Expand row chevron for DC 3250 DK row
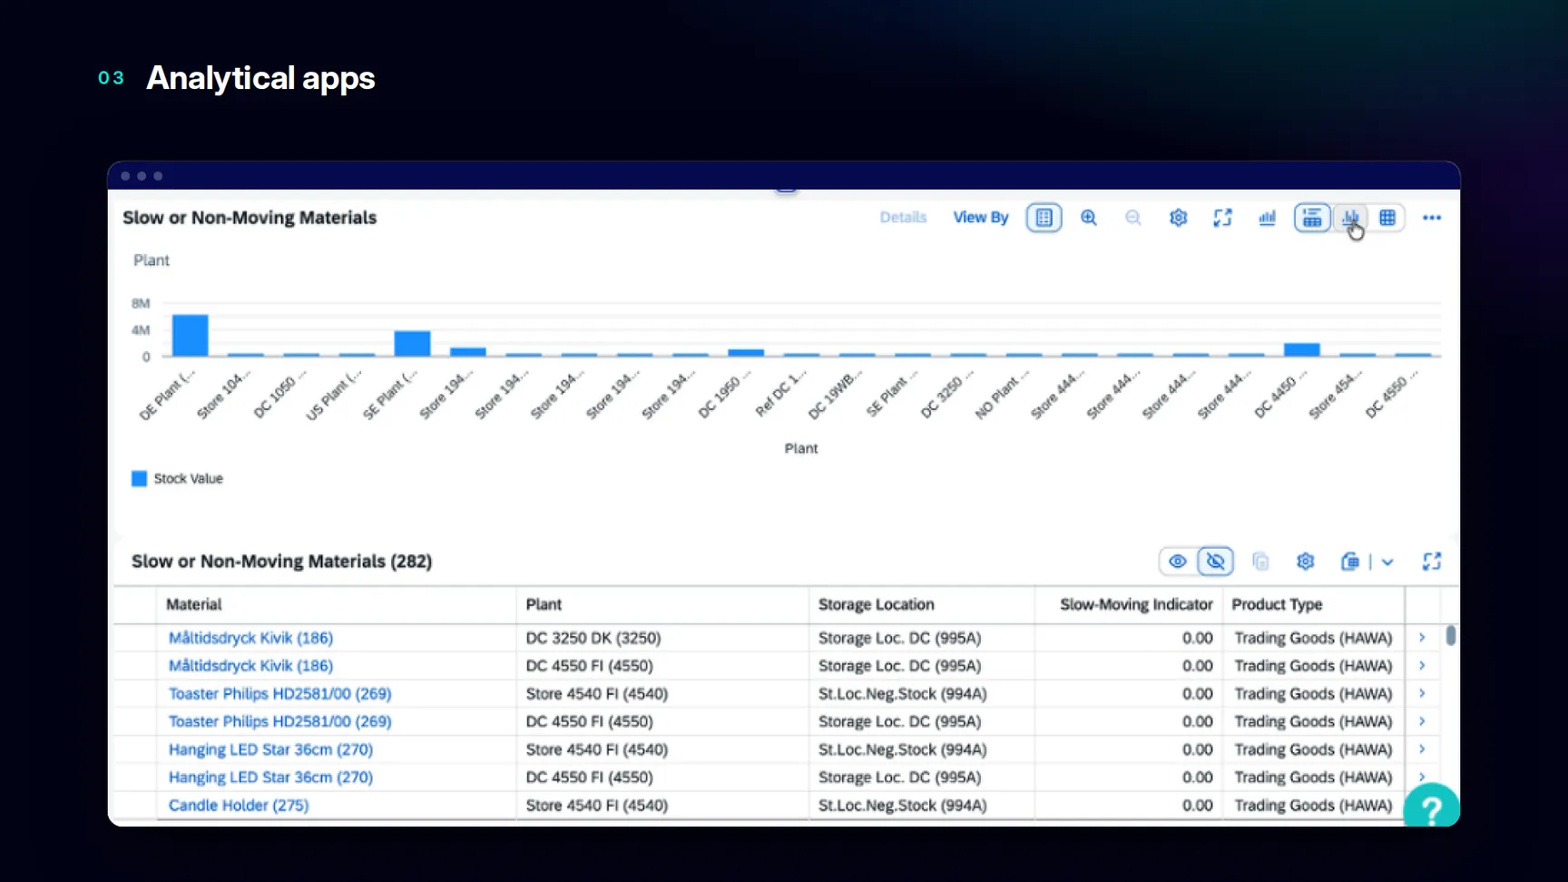The height and width of the screenshot is (882, 1568). point(1422,638)
